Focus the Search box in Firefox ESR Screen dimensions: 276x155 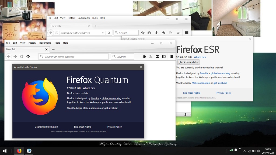click(x=126, y=33)
